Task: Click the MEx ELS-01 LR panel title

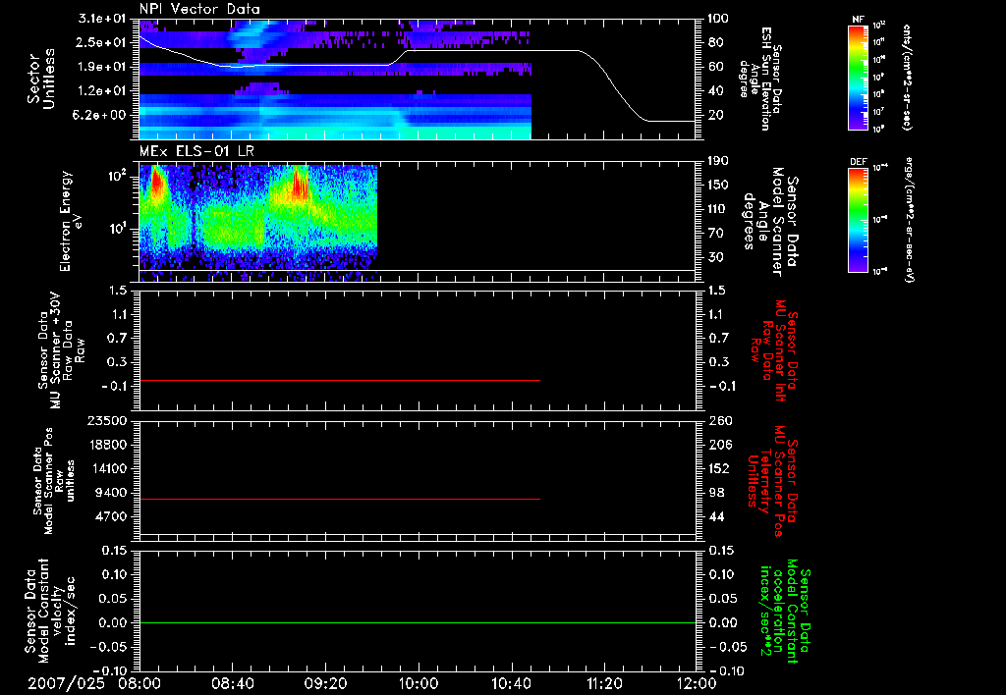Action: [x=198, y=152]
